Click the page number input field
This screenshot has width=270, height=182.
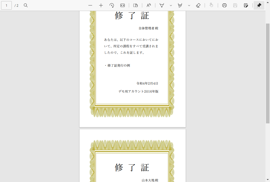click(x=6, y=5)
